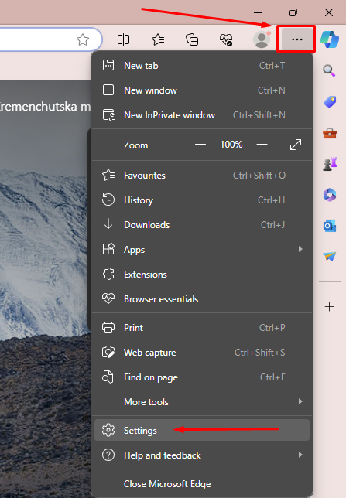Open the sidebar Tools briefcase icon
Viewport: 346px width, 498px height.
(330, 133)
